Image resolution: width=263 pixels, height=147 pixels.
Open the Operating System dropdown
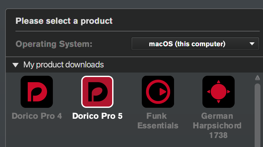tap(195, 44)
